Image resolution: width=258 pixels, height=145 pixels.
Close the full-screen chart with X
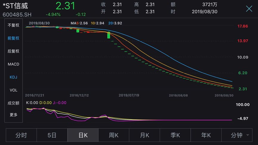249,9
